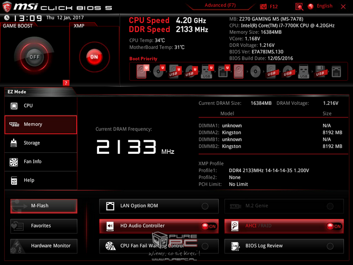Click the globe language icon
353x265 pixels.
[x=311, y=6]
